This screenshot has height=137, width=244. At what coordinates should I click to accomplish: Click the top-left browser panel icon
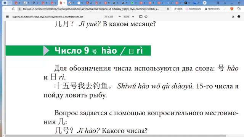5,3
